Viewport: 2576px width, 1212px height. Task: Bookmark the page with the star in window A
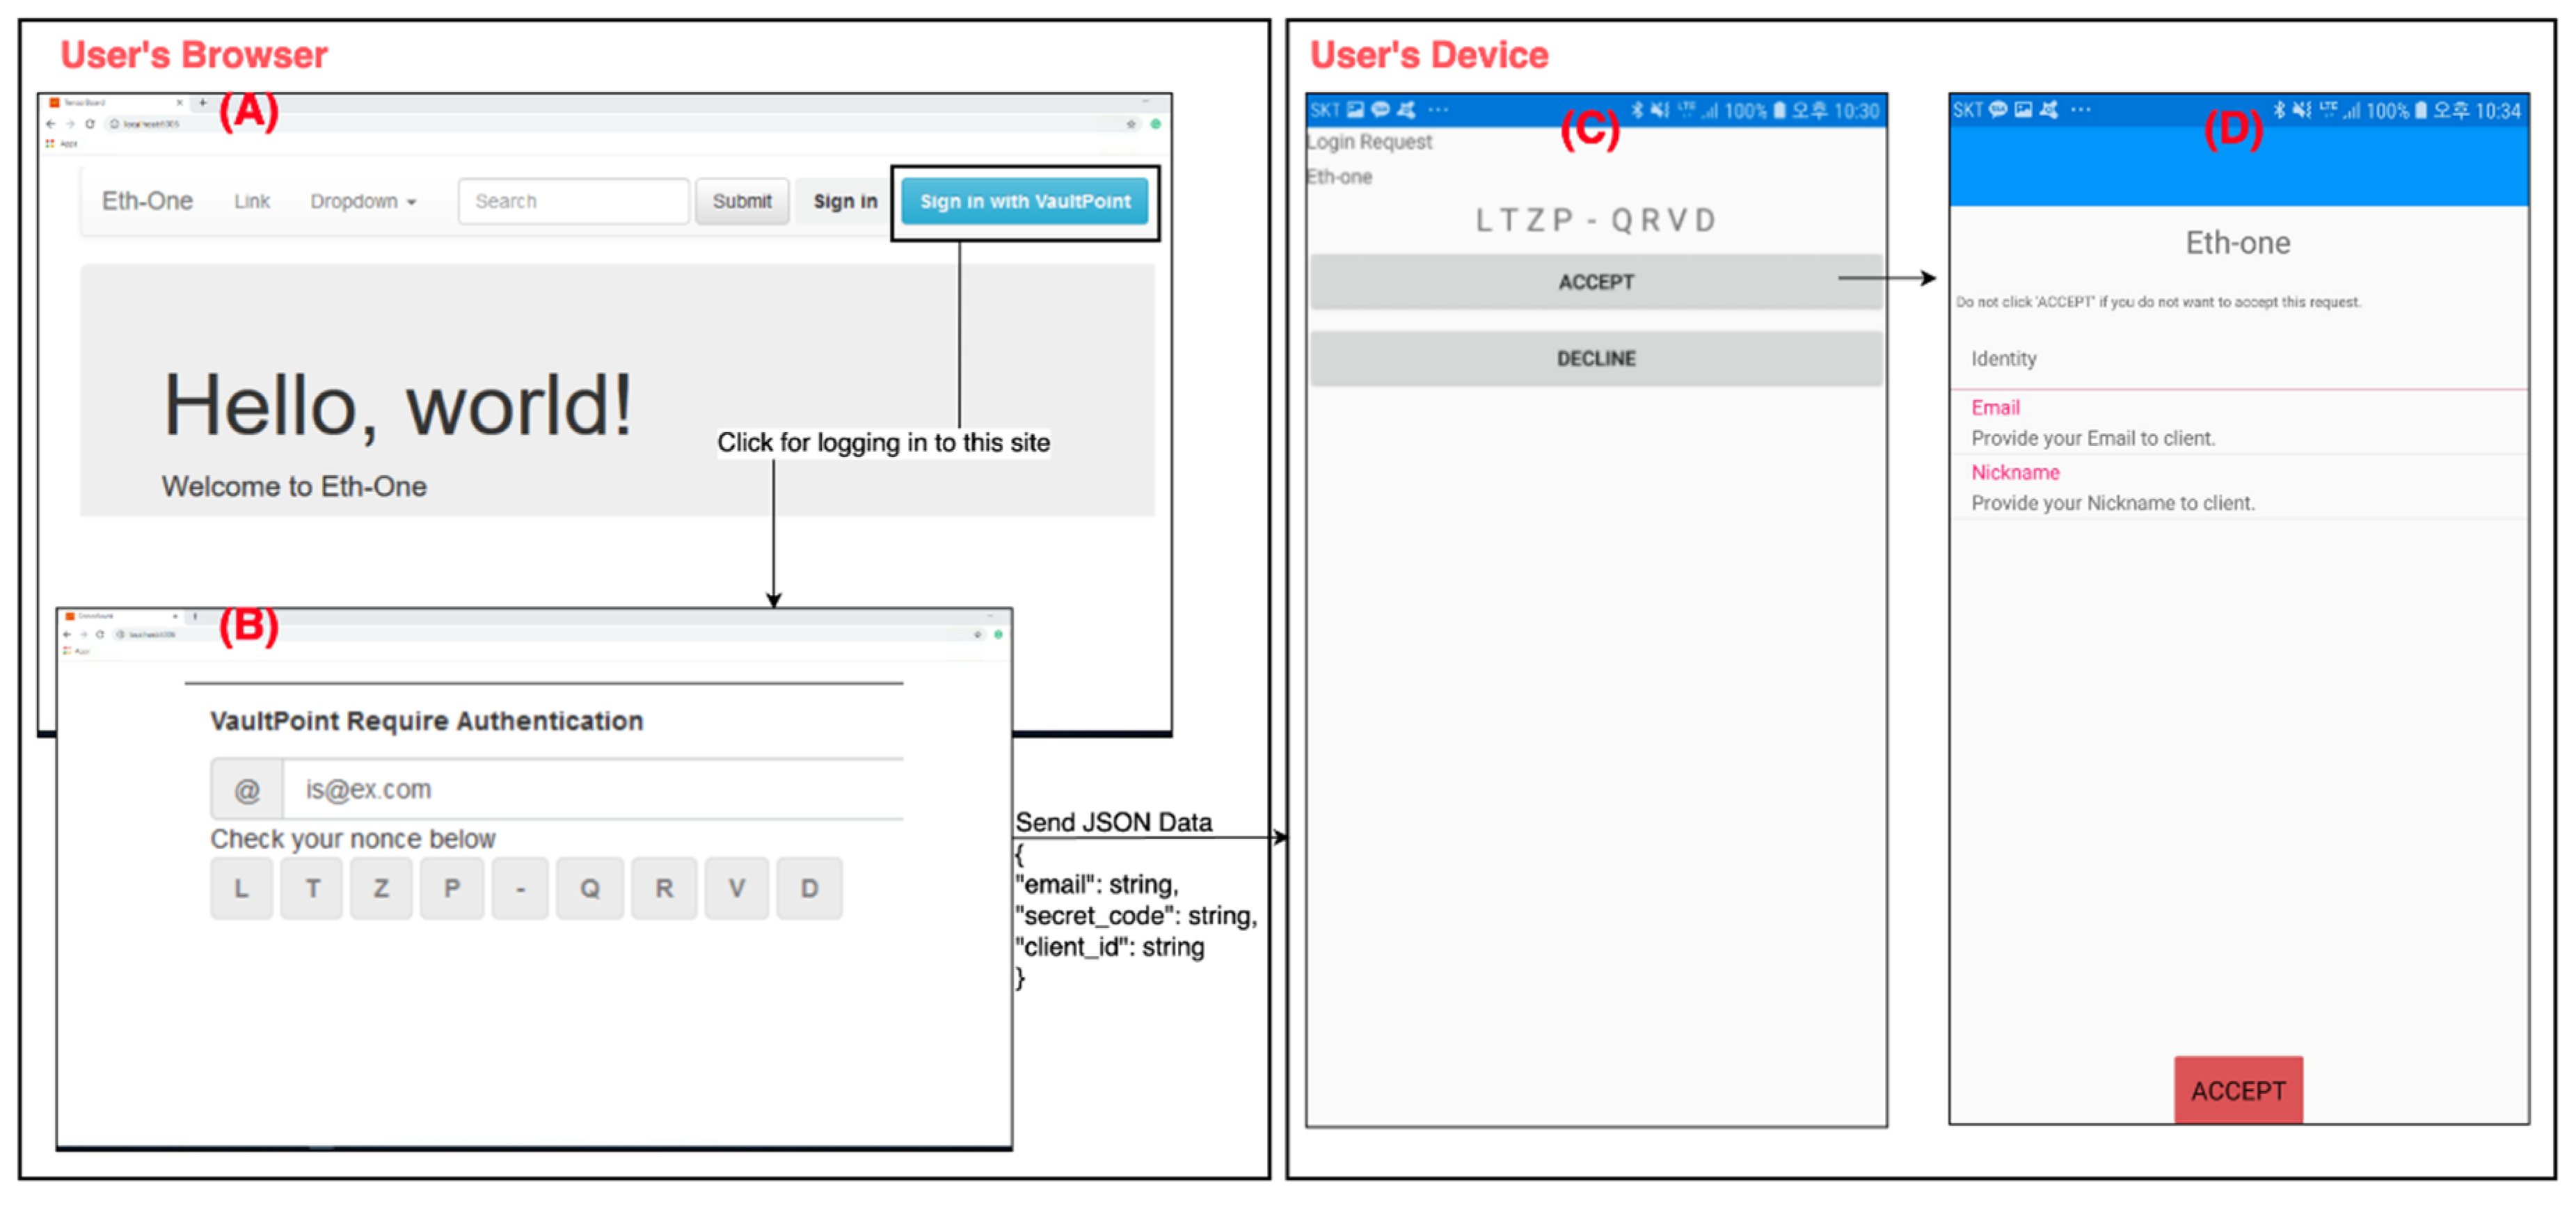(x=1131, y=124)
